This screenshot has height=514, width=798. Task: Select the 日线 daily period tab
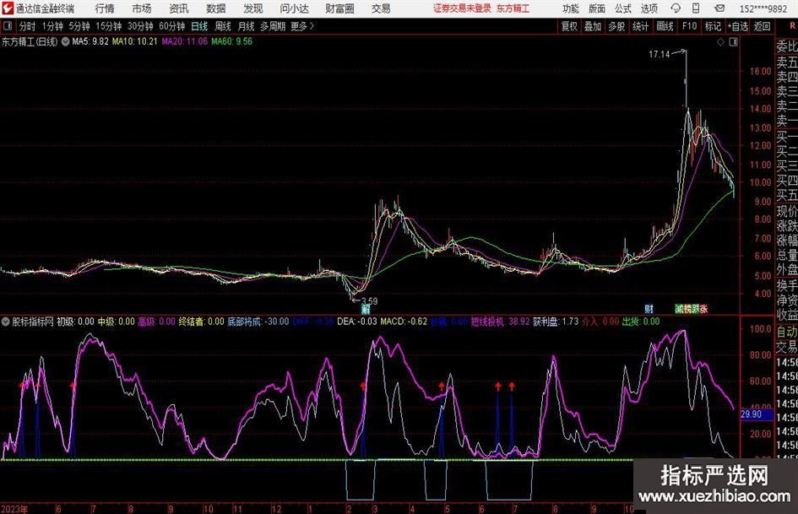pyautogui.click(x=199, y=26)
